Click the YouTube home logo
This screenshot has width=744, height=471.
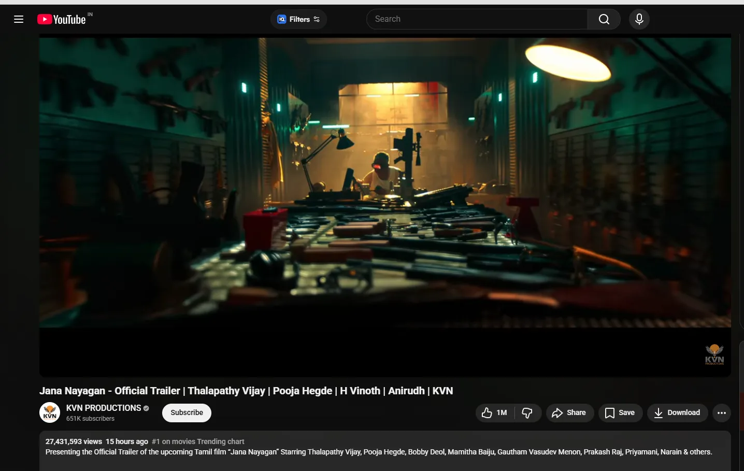(x=62, y=19)
